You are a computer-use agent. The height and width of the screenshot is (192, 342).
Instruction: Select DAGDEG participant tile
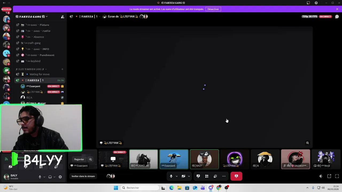(296, 159)
